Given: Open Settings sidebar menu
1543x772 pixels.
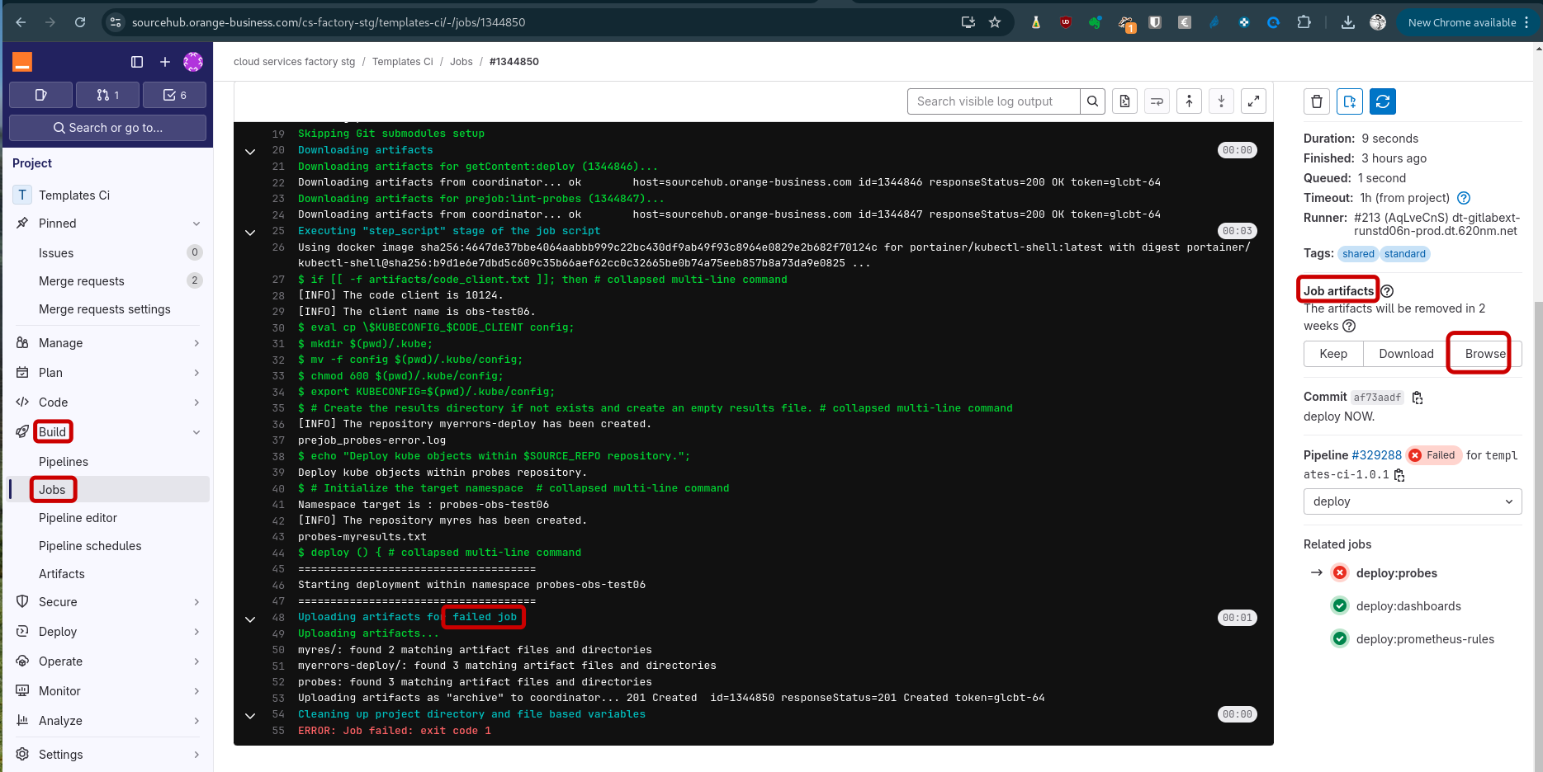Looking at the screenshot, I should pos(109,755).
